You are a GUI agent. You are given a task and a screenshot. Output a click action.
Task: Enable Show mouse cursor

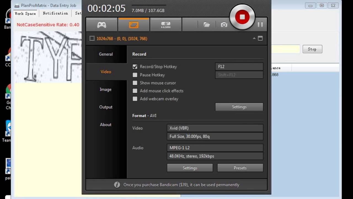(x=135, y=83)
